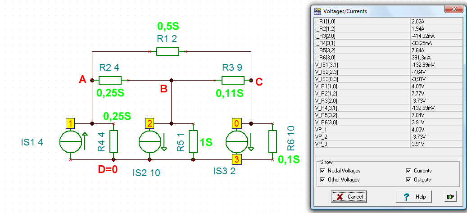The height and width of the screenshot is (213, 467).
Task: Click the yellow node 1 marker
Action: click(71, 123)
